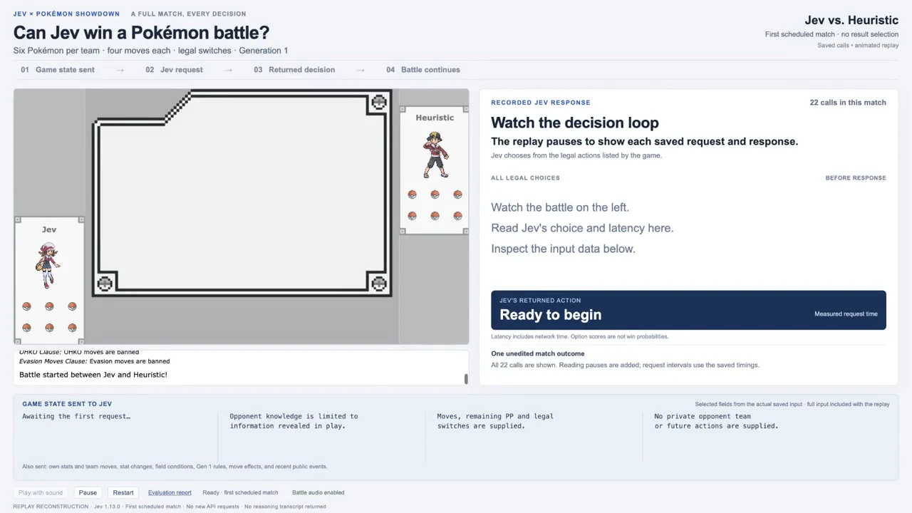912x513 pixels.
Task: Click Jev's female trainer sprite
Action: click(48, 265)
